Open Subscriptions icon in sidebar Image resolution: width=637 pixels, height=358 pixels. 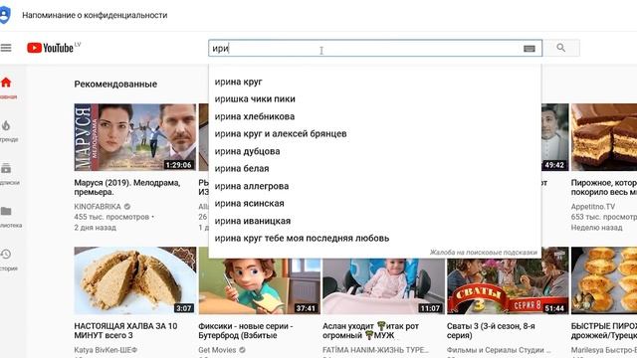[6, 168]
